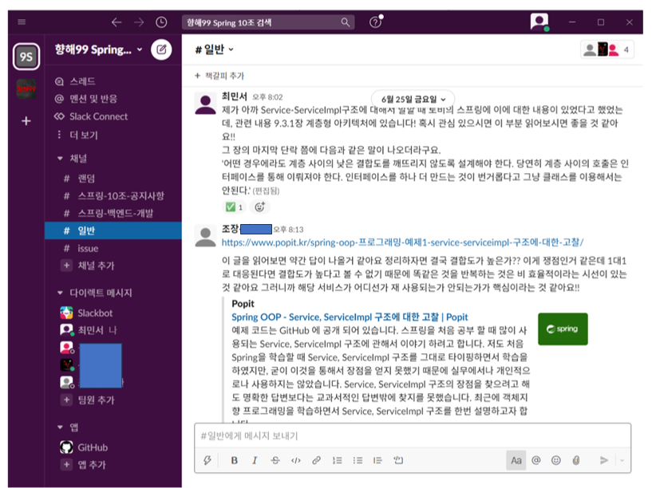Open the popit.kr URL link
This screenshot has width=652, height=488.
coord(402,242)
